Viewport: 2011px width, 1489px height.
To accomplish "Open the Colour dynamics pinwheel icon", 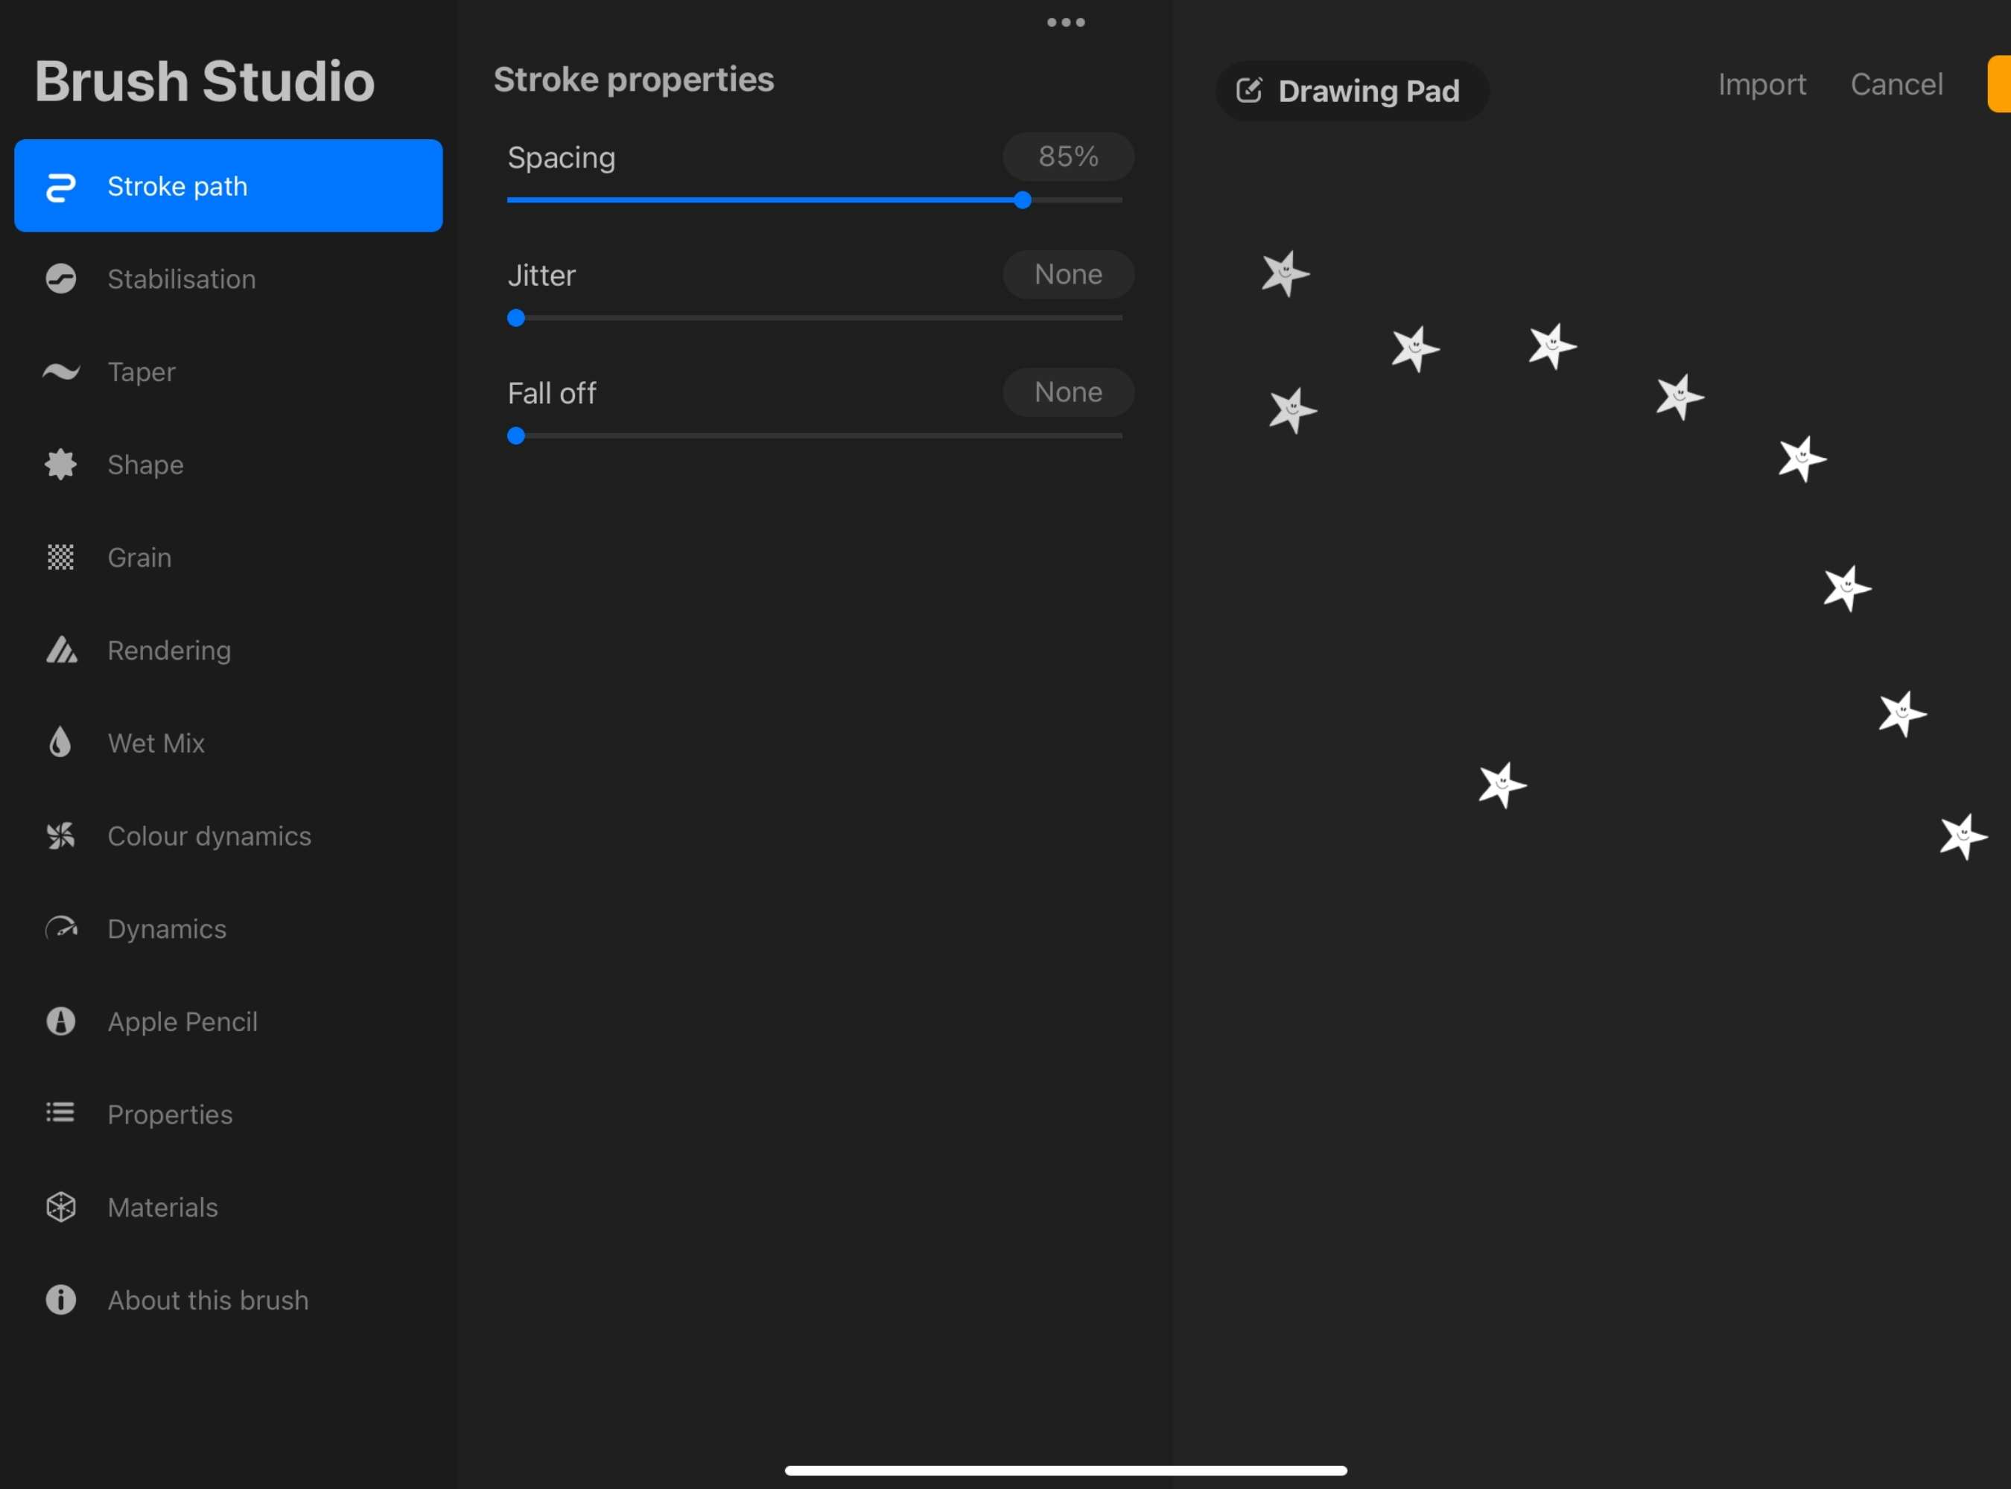I will (60, 835).
